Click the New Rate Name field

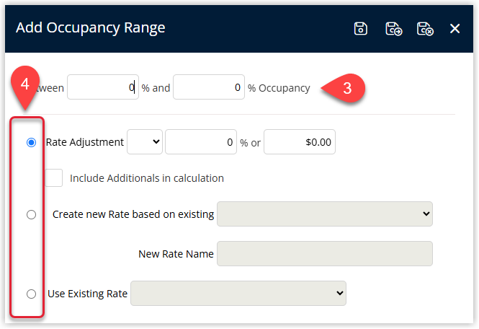pyautogui.click(x=325, y=253)
